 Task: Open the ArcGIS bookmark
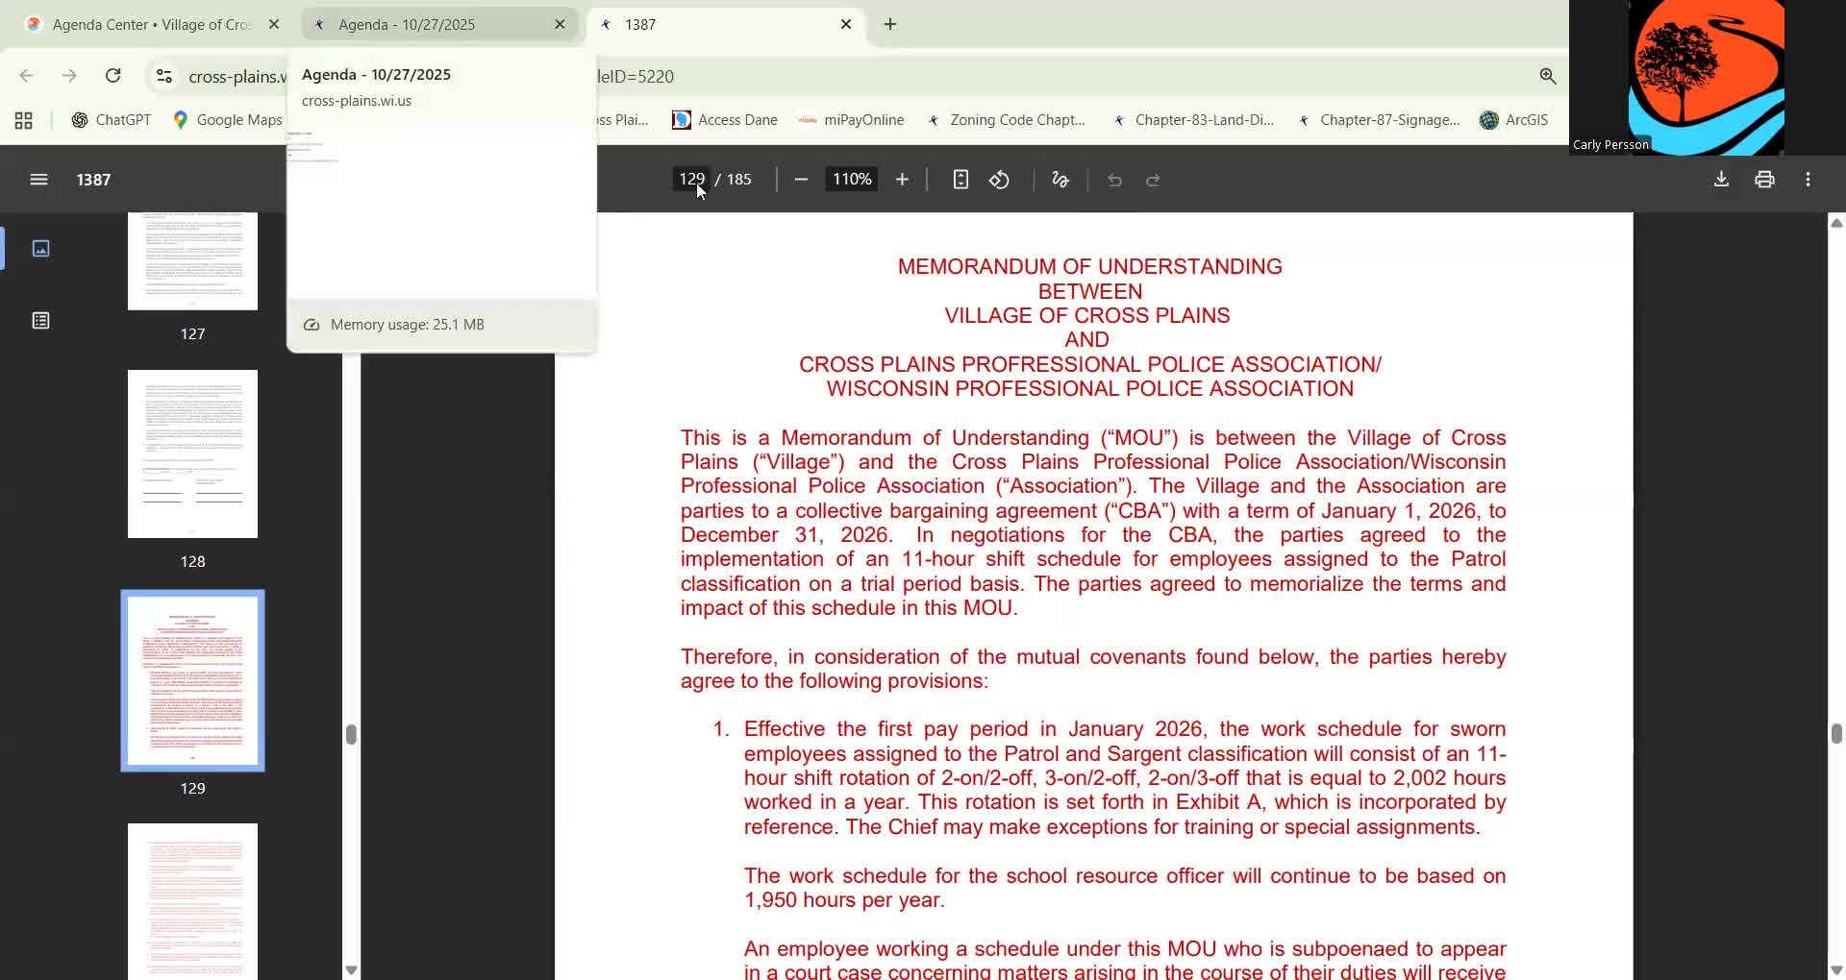point(1514,120)
